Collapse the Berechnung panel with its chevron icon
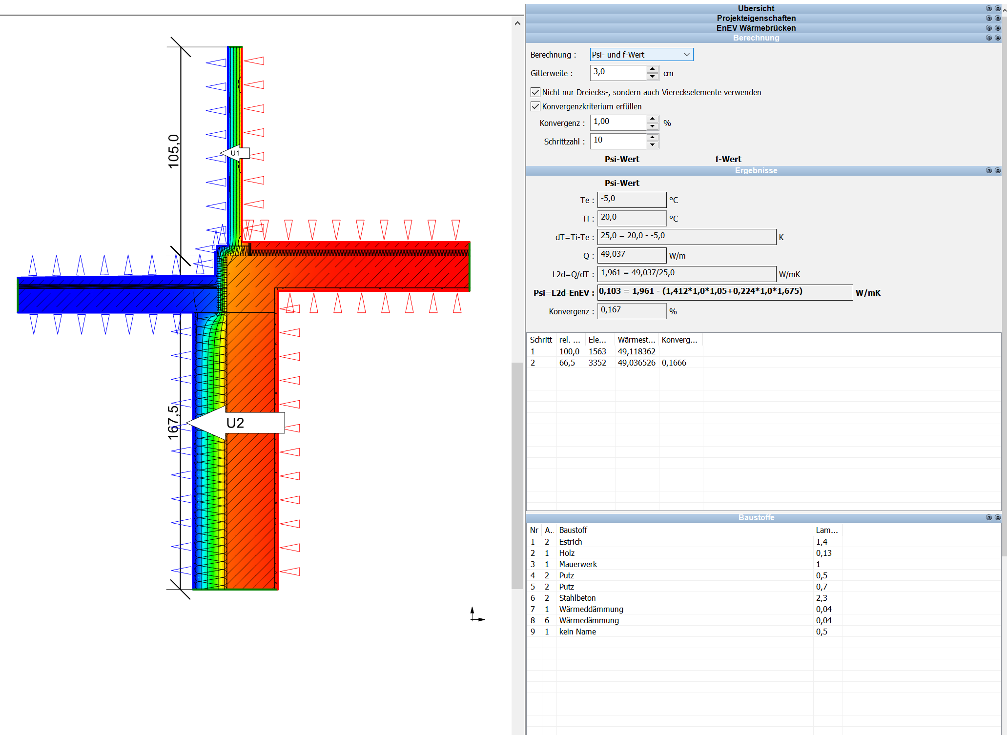The image size is (1007, 735). coord(998,38)
